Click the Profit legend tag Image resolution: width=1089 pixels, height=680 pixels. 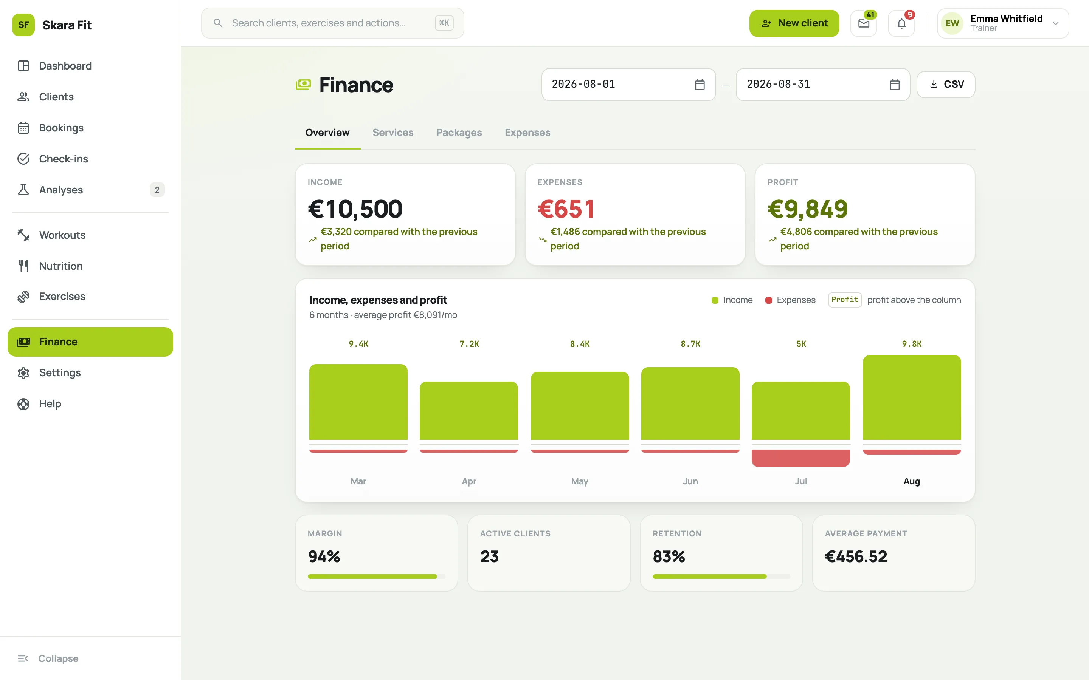845,300
